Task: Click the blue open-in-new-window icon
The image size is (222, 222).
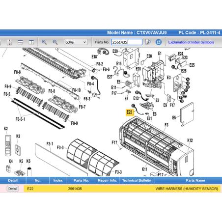Action: (159, 42)
